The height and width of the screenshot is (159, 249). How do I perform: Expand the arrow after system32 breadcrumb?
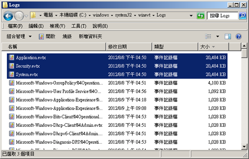[x=135, y=15]
